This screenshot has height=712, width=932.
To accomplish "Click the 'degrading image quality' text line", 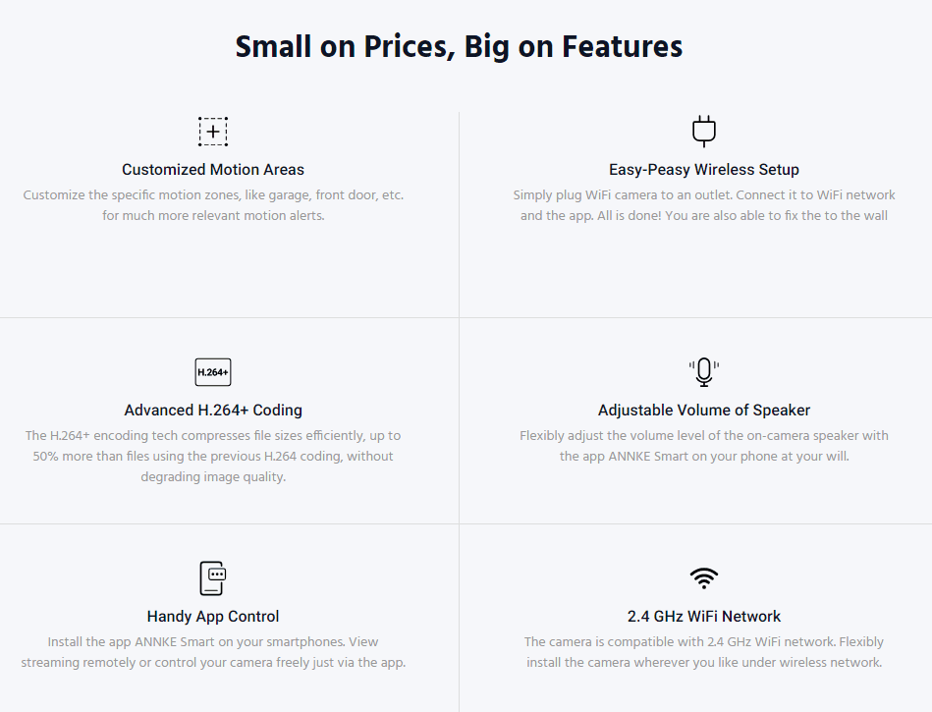I will pos(213,476).
